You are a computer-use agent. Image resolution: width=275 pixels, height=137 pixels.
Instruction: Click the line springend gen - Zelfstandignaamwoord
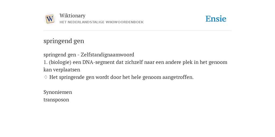click(x=89, y=55)
